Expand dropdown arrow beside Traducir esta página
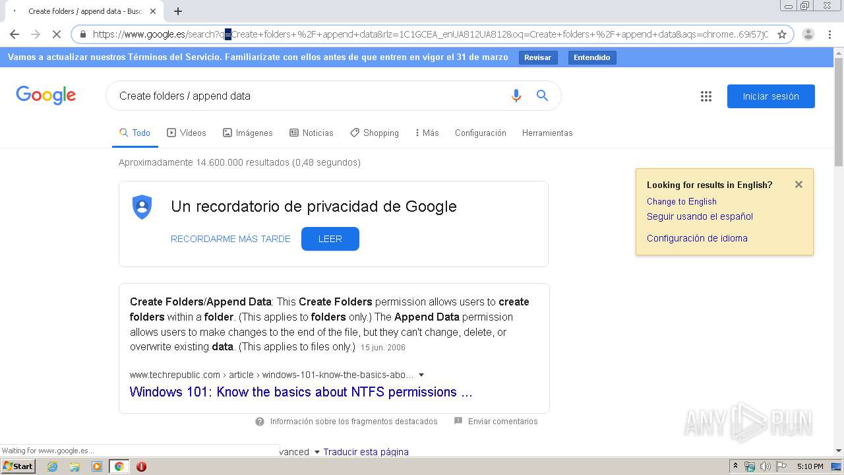 tap(316, 452)
